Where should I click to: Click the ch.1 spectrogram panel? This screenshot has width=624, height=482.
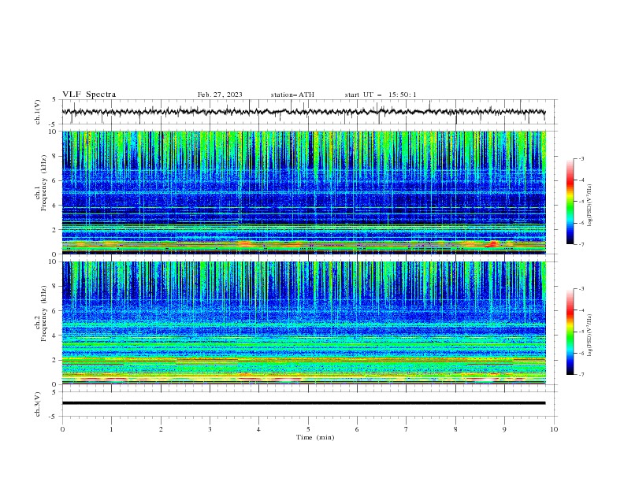[303, 192]
